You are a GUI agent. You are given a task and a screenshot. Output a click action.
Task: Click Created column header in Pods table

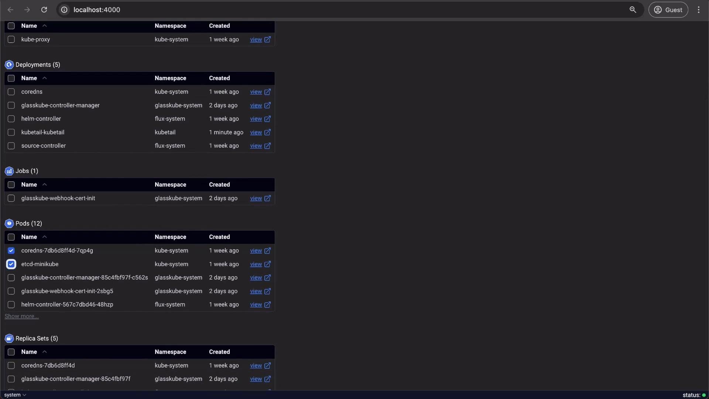[x=219, y=237]
